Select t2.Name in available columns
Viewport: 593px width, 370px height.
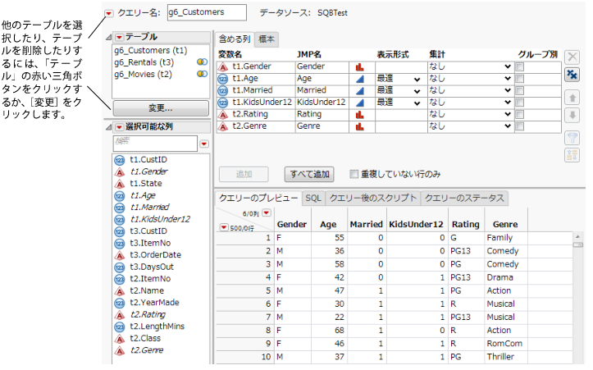coord(147,291)
